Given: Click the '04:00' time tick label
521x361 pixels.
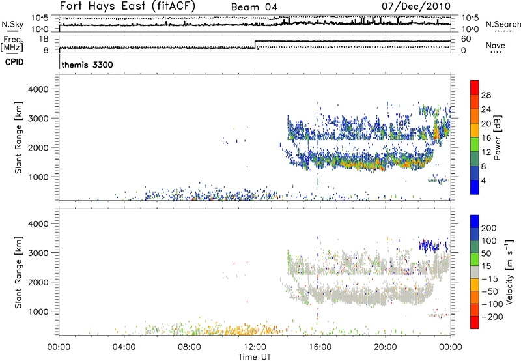Looking at the screenshot, I should [x=124, y=347].
